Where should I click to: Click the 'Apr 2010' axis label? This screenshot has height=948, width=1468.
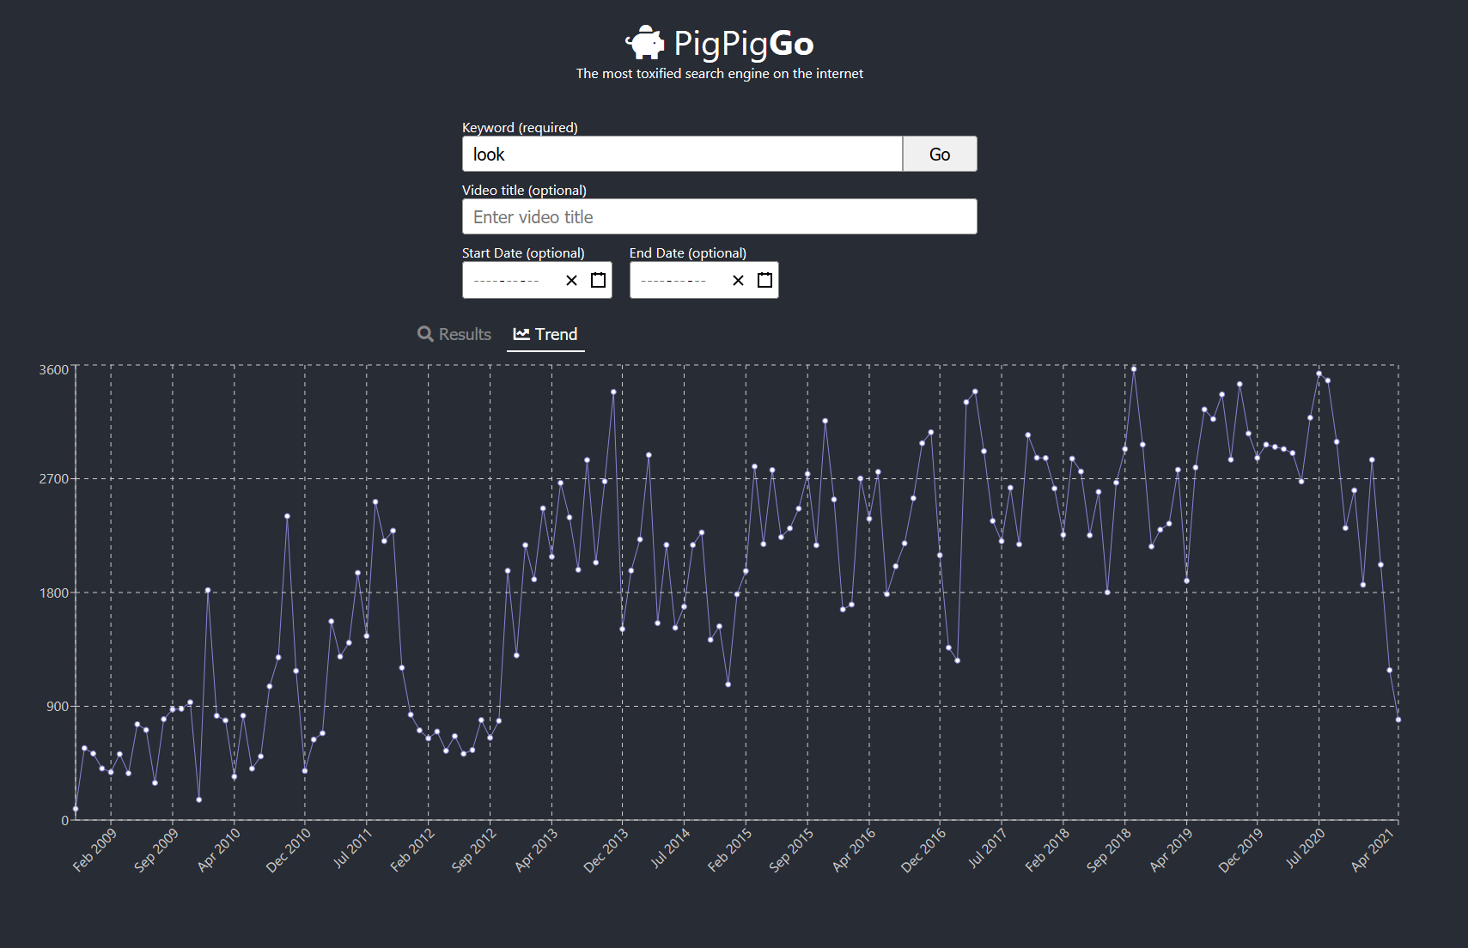coord(219,850)
